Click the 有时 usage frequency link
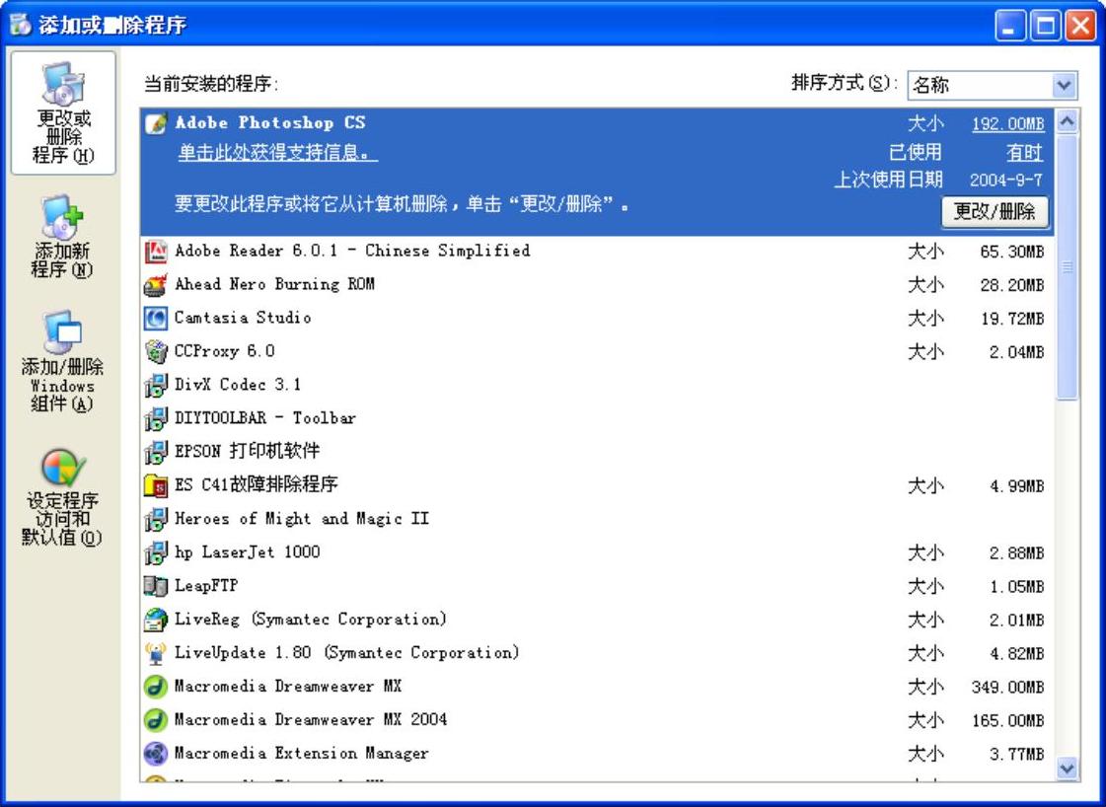The image size is (1106, 807). click(x=1024, y=152)
